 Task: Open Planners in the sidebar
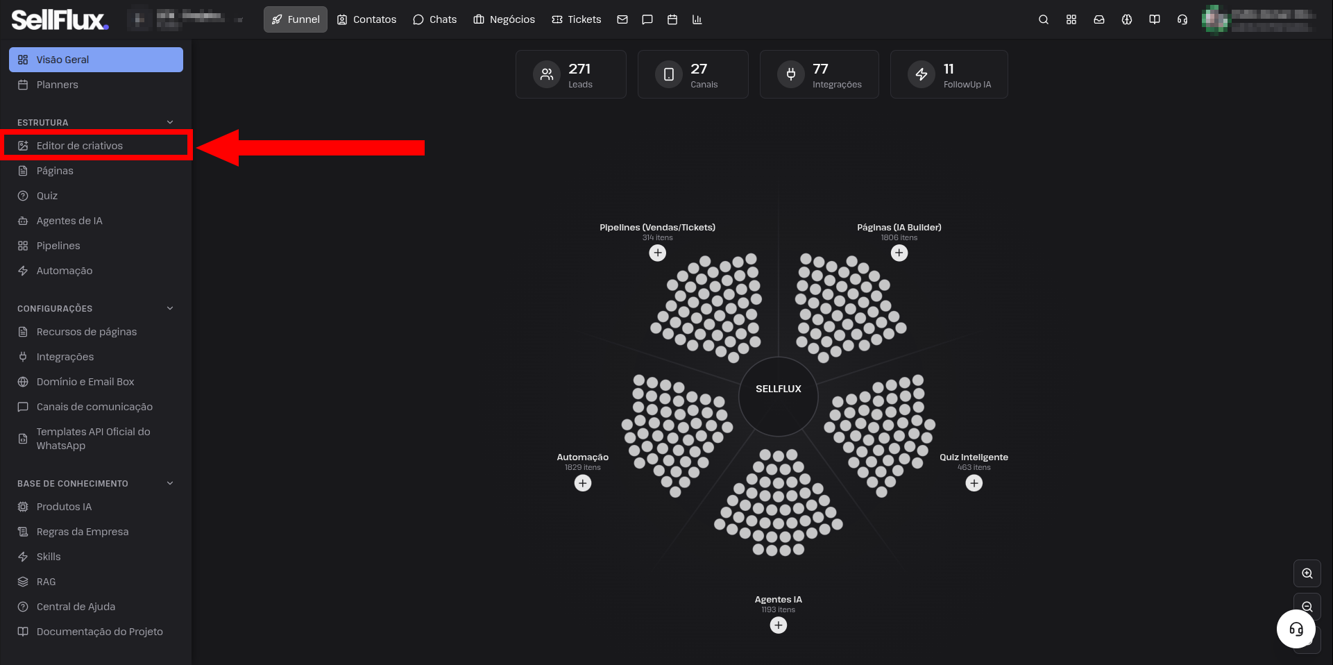tap(96, 85)
